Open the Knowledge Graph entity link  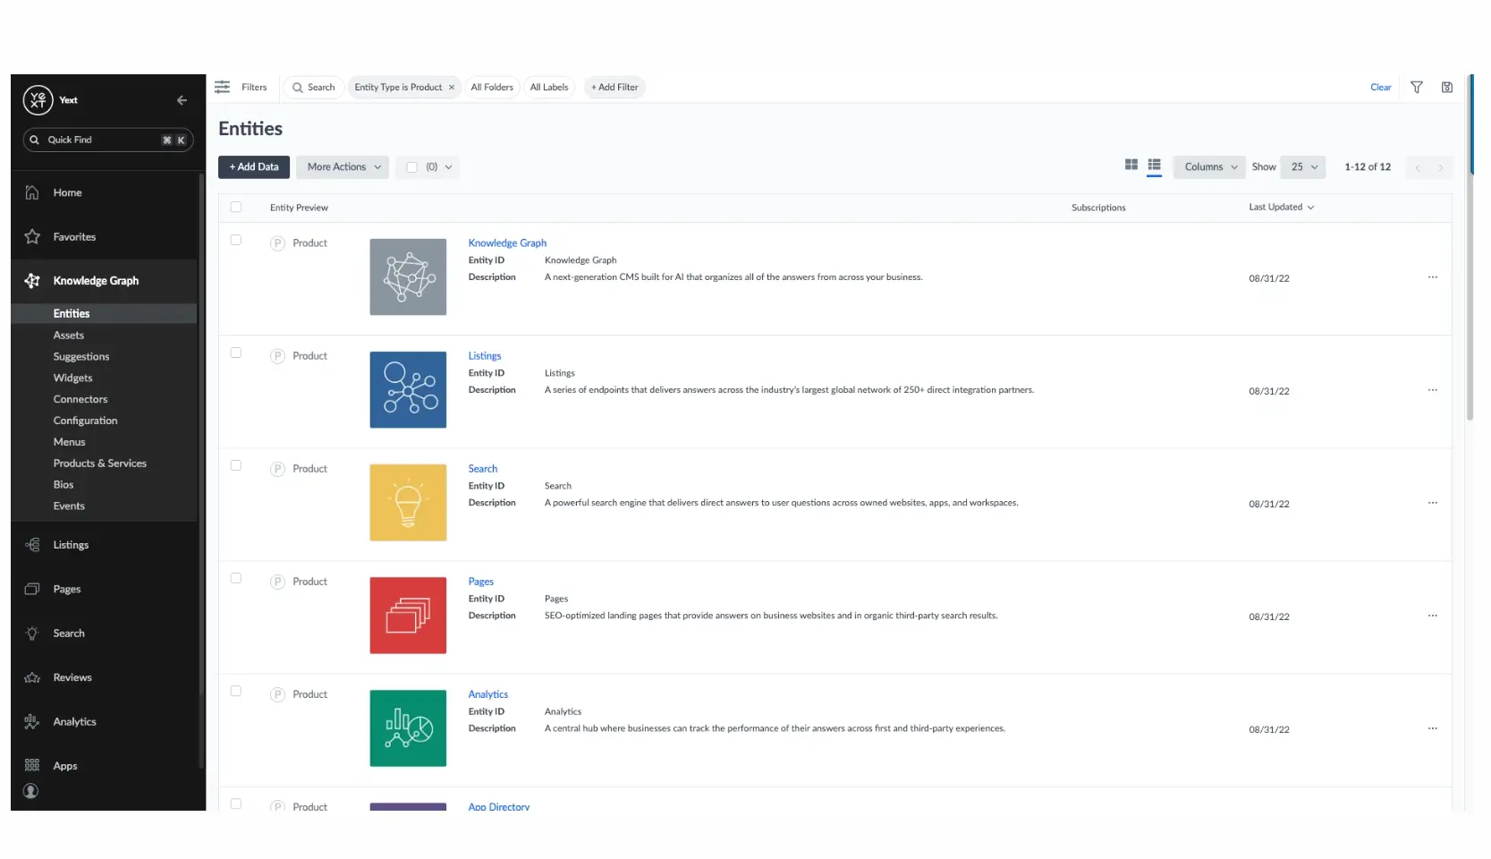coord(507,243)
